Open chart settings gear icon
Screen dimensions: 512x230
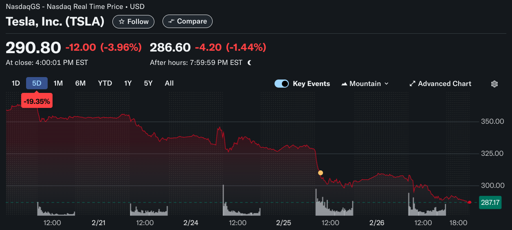(494, 84)
